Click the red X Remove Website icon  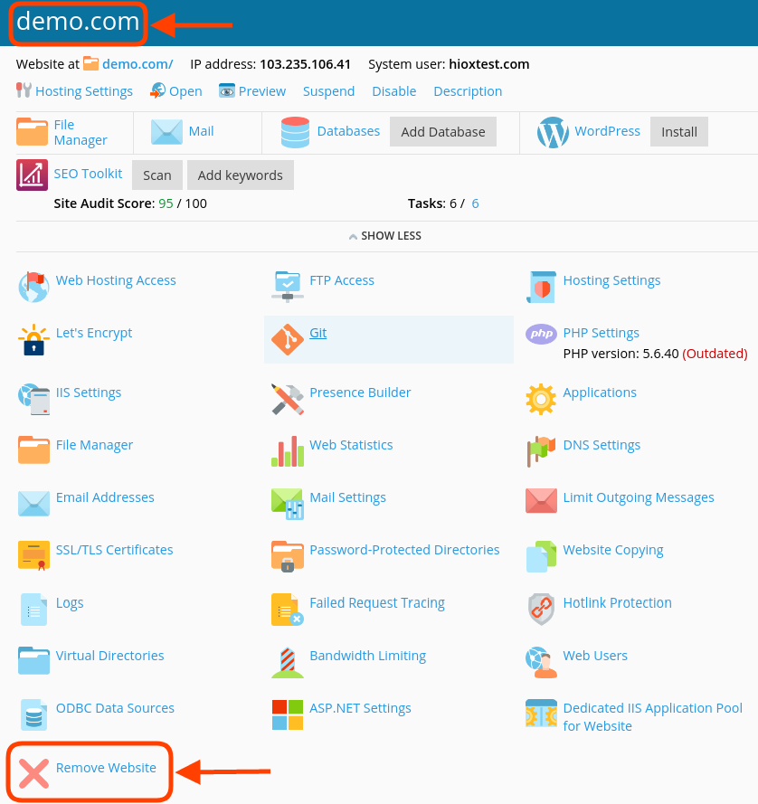(33, 774)
